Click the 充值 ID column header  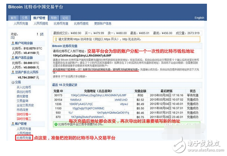58,91
